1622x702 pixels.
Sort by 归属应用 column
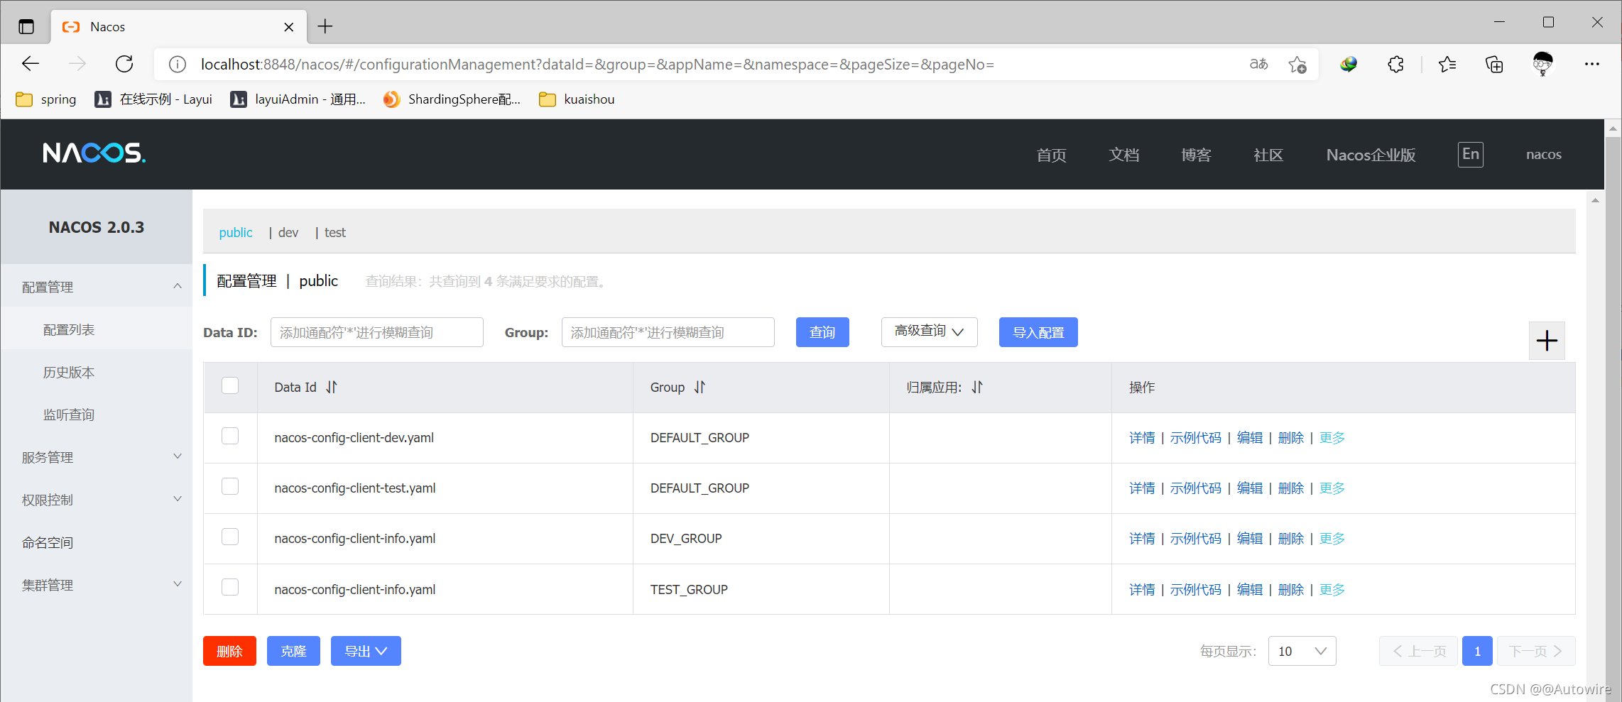point(977,387)
